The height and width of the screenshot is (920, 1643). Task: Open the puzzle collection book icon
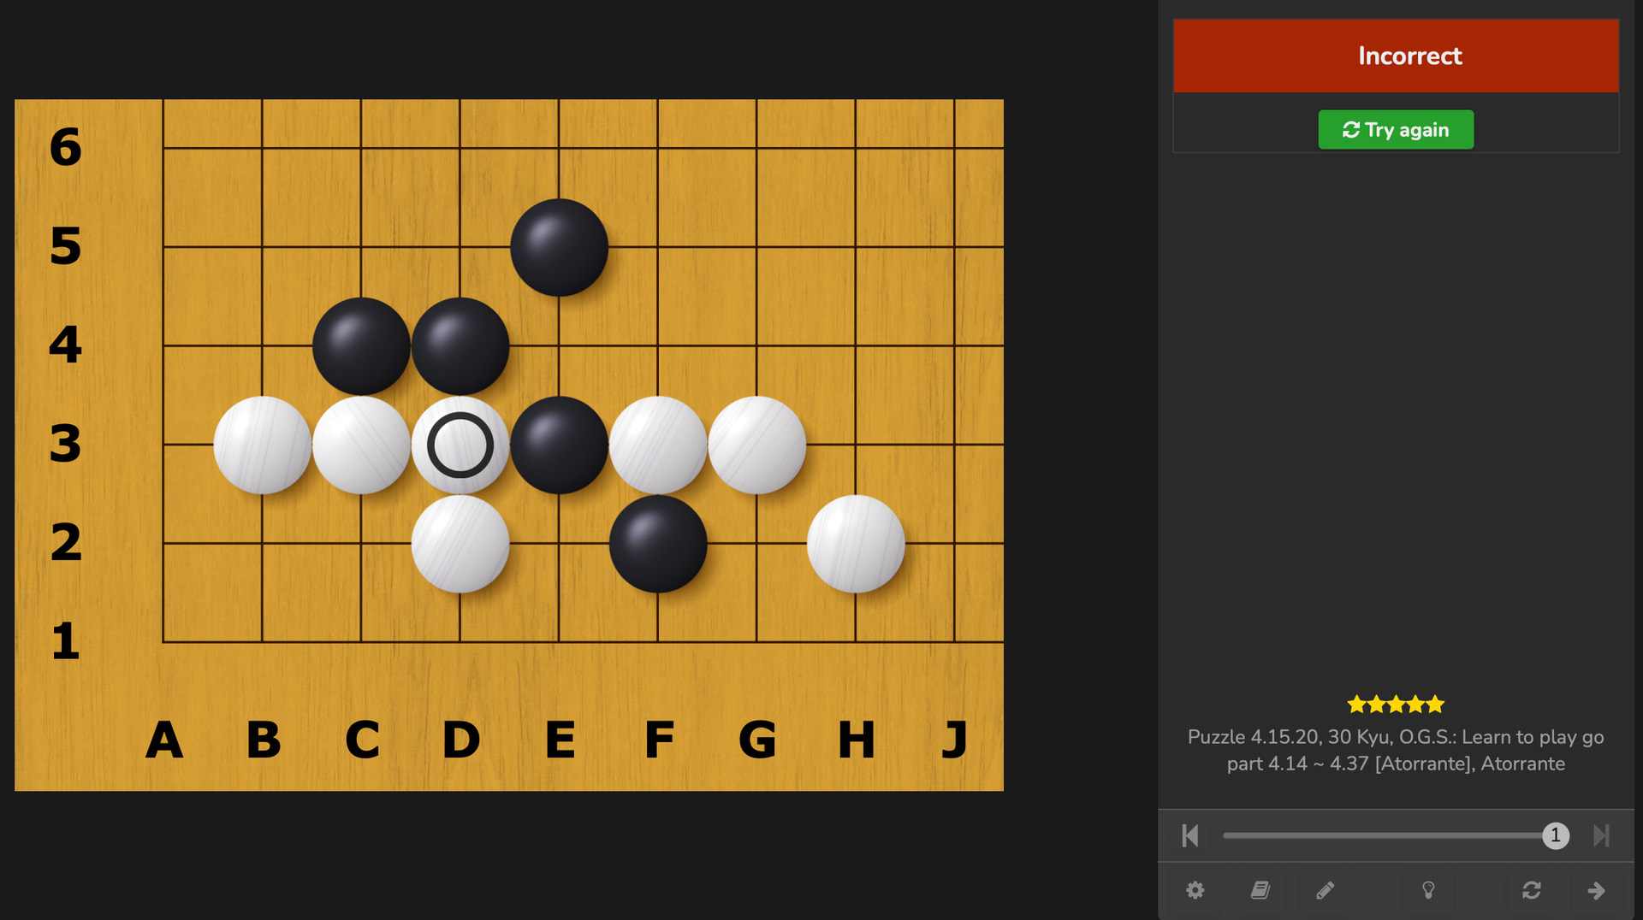pos(1260,890)
